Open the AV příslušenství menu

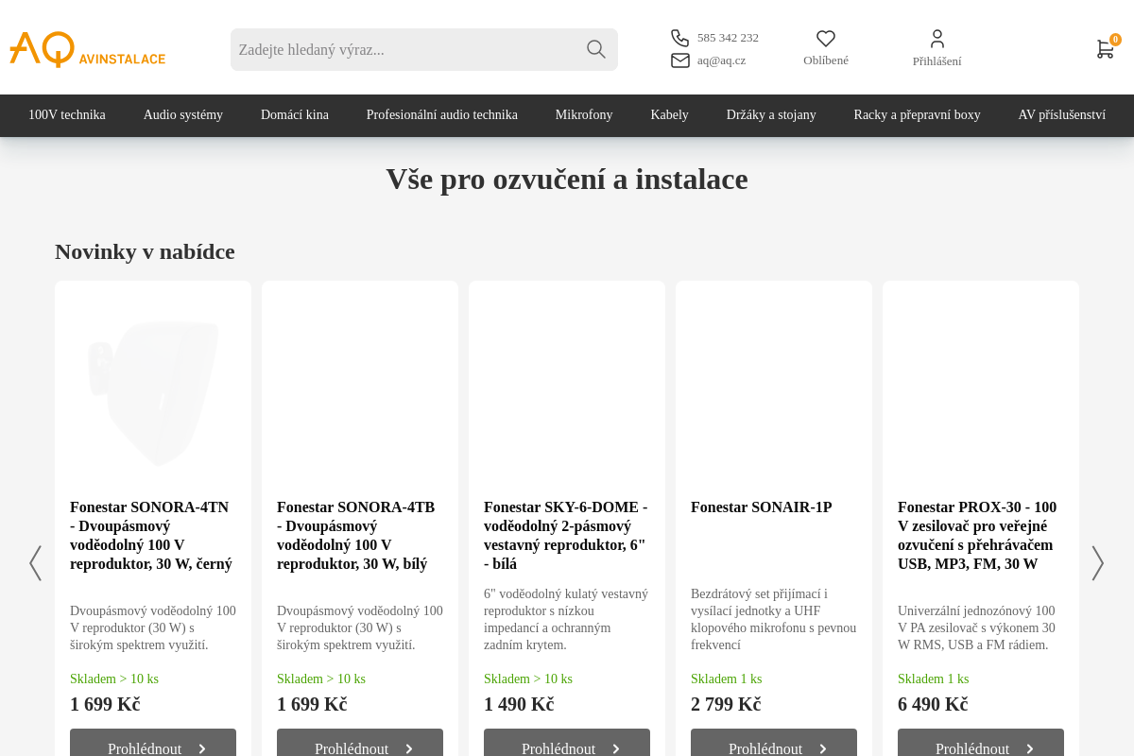coord(1062,115)
